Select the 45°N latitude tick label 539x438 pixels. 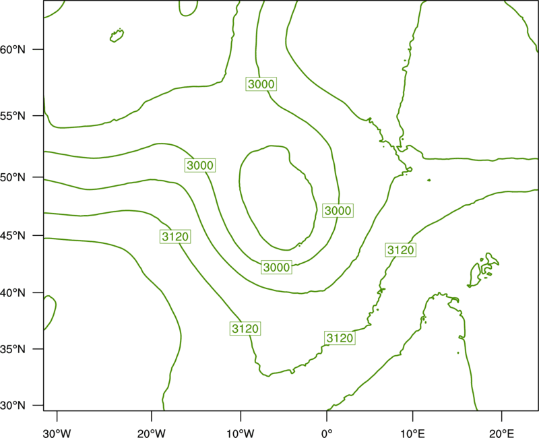[x=13, y=235]
